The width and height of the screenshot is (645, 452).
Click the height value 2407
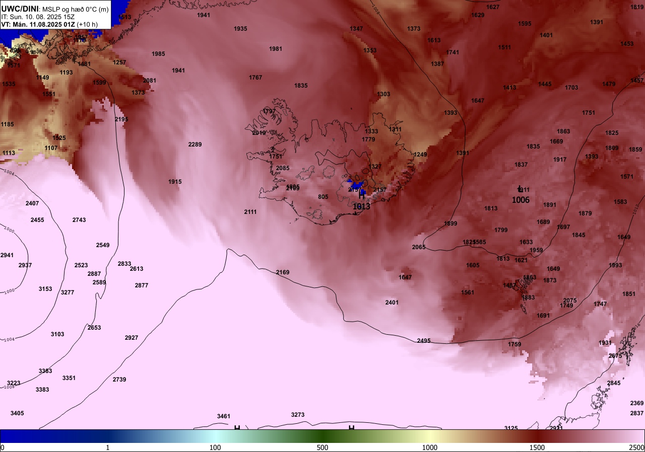pyautogui.click(x=32, y=203)
